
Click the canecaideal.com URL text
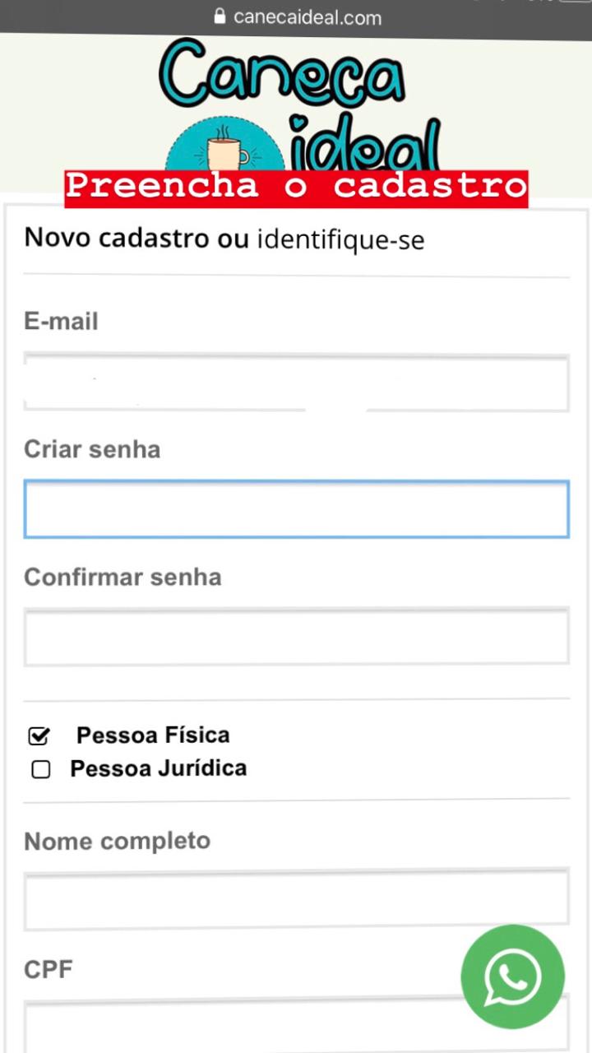pos(307,17)
